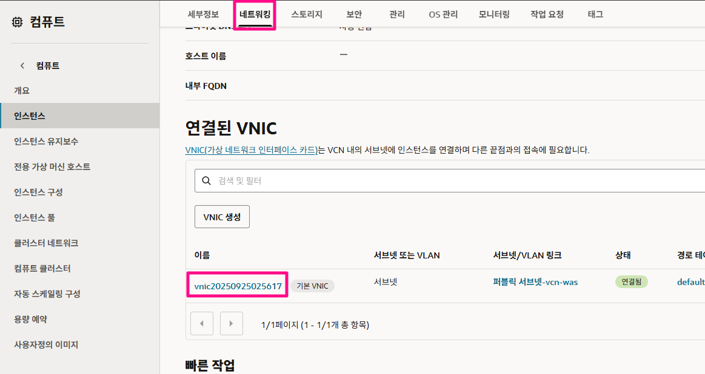Select the 모니터링 tab
The width and height of the screenshot is (705, 374).
(x=493, y=14)
